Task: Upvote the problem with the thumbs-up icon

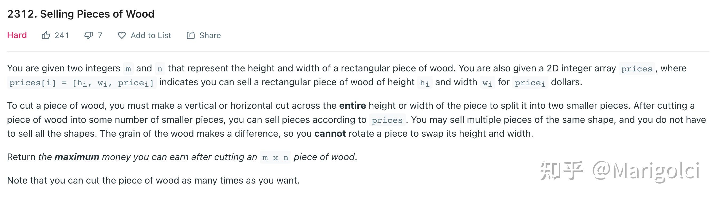Action: pyautogui.click(x=46, y=35)
